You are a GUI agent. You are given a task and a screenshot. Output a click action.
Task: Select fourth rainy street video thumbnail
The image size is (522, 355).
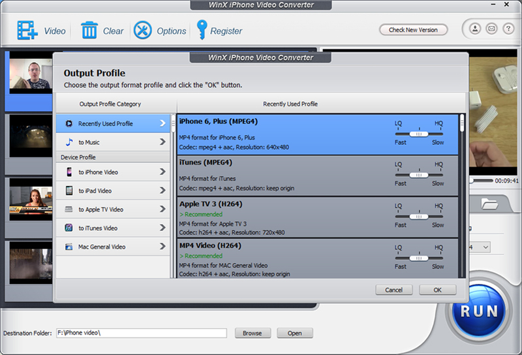click(x=31, y=262)
